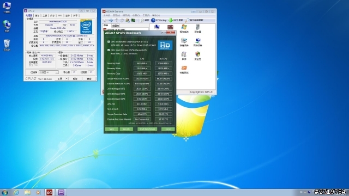Switch to the About tab in CPU-Z
This screenshot has width=349, height=196.
75,16
